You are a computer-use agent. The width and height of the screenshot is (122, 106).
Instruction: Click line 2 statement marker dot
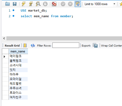coord(13,16)
